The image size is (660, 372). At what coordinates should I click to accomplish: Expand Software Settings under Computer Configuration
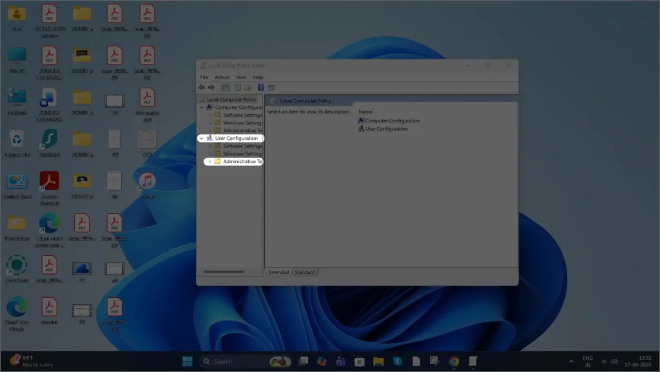tap(210, 115)
